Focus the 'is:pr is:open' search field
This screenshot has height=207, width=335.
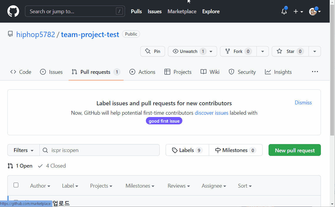point(100,150)
